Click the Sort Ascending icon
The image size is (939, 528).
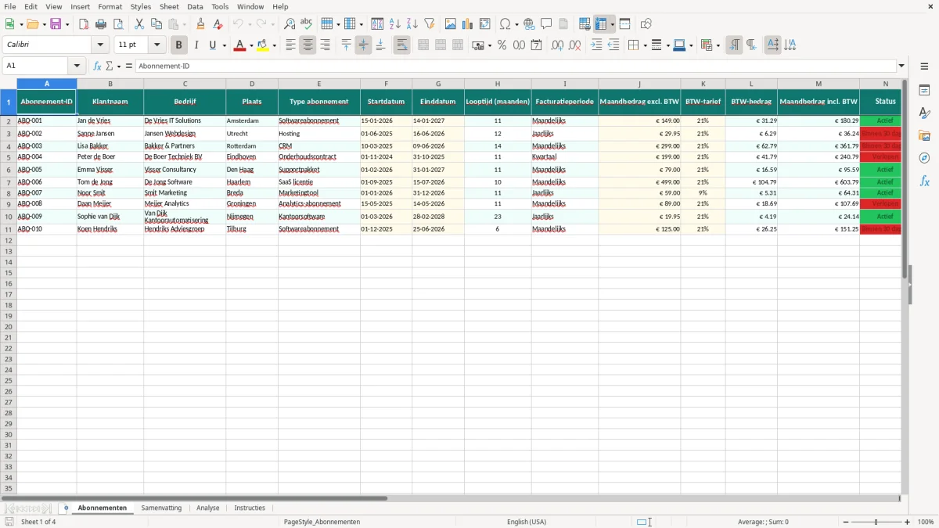point(395,24)
